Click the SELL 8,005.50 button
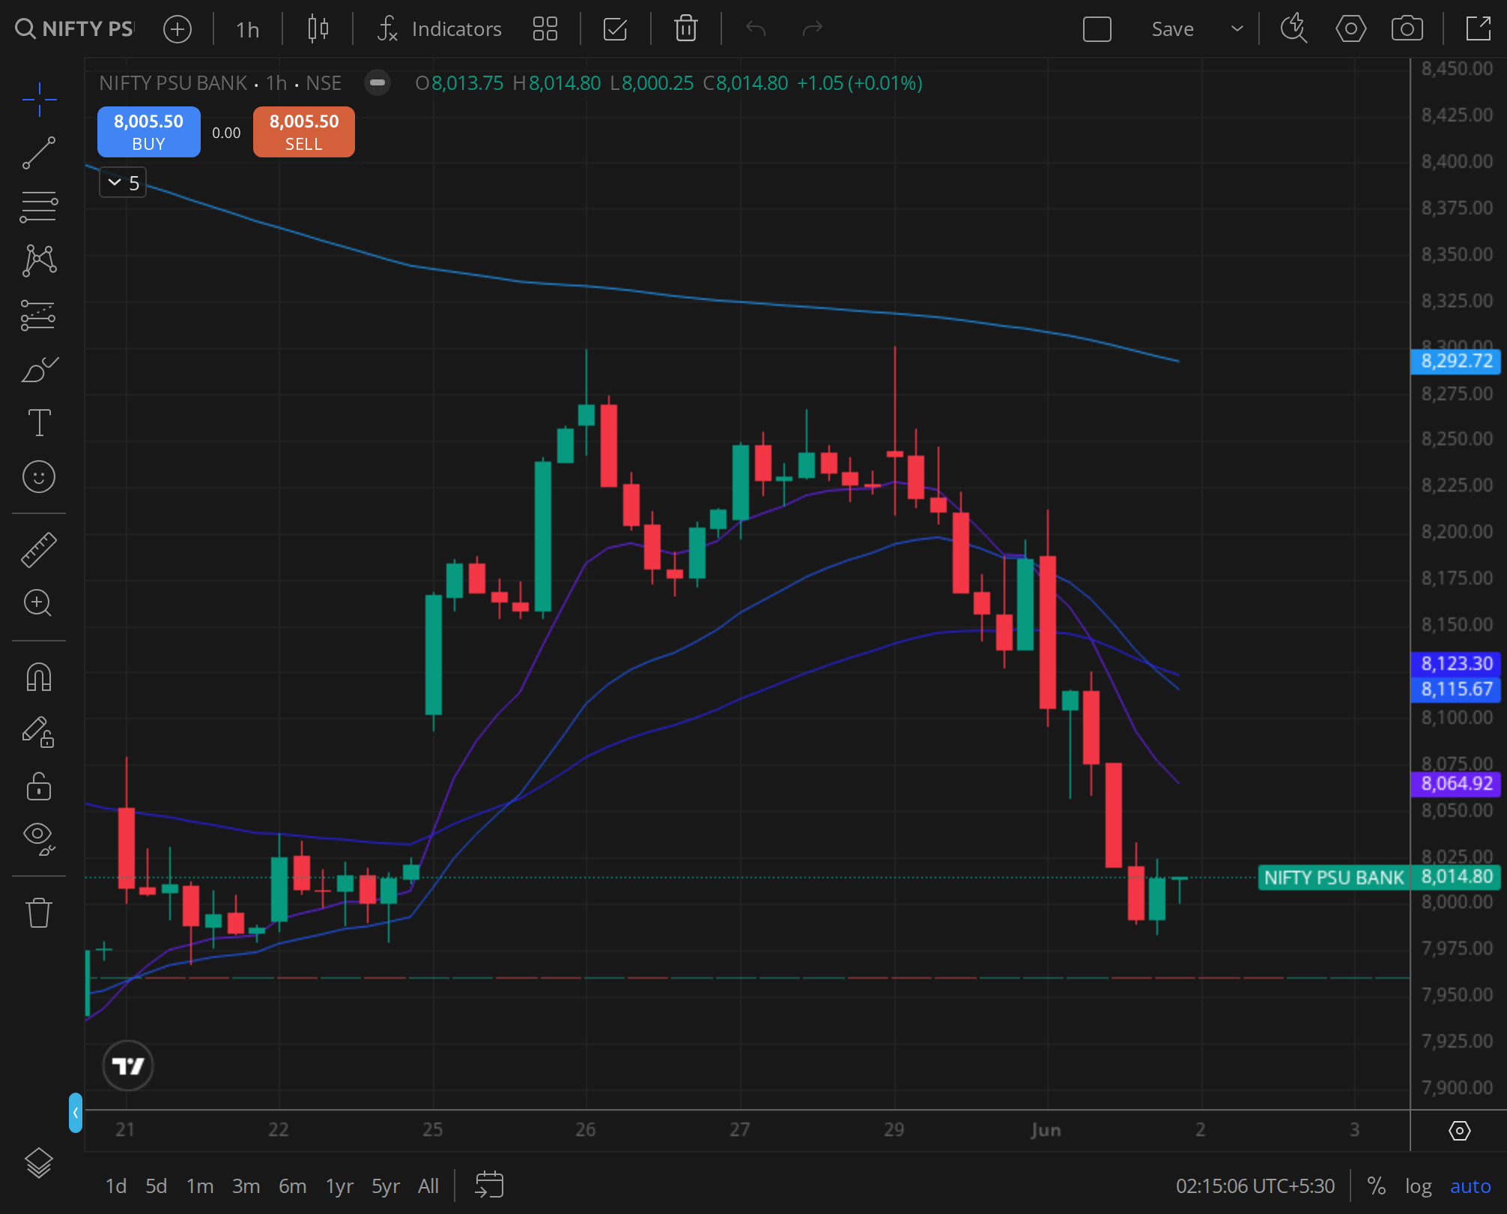The height and width of the screenshot is (1214, 1507). tap(304, 132)
